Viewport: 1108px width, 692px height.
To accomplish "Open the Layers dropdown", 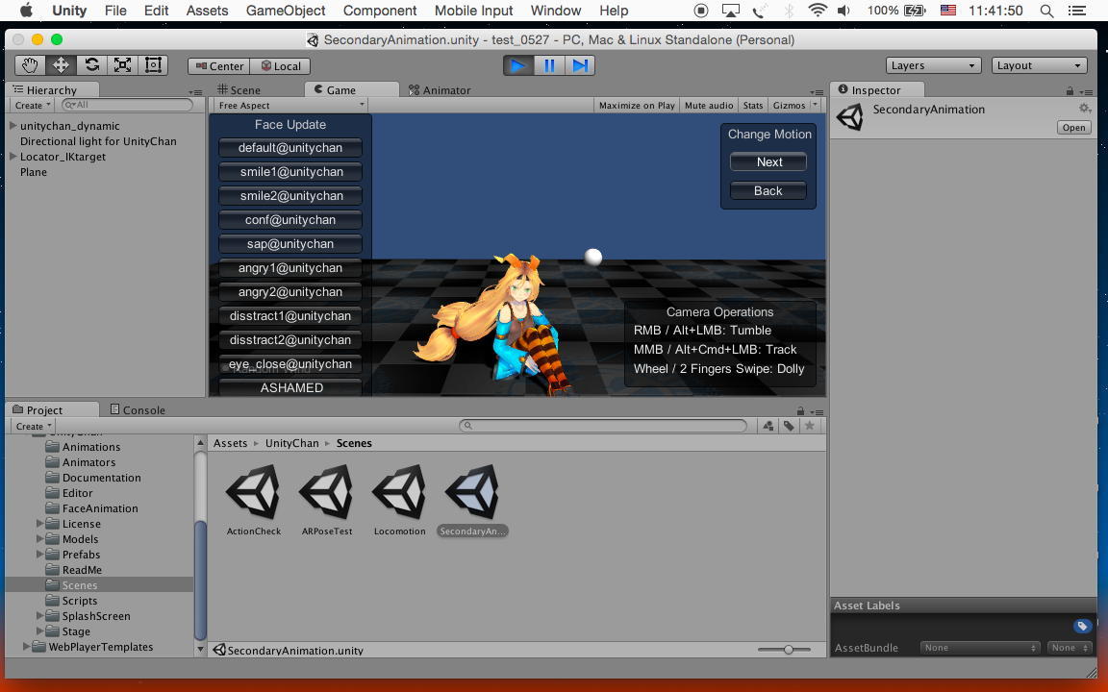I will [x=934, y=65].
